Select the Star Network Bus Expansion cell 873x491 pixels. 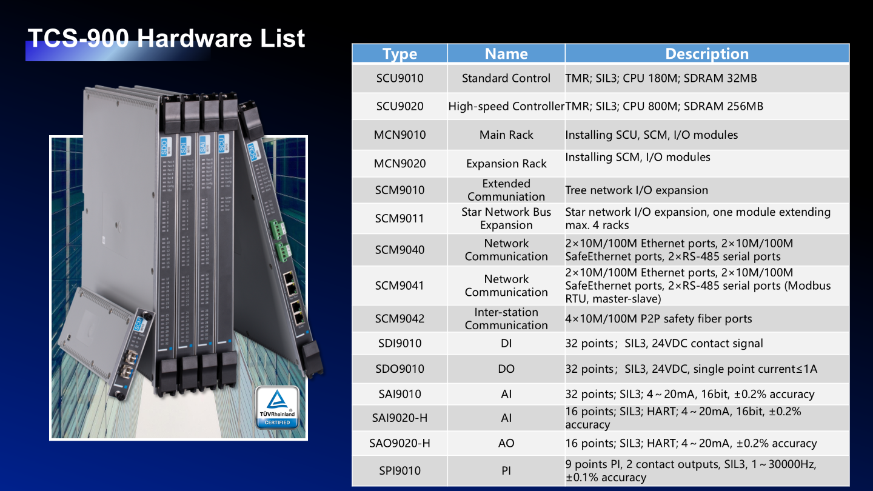[x=506, y=218]
